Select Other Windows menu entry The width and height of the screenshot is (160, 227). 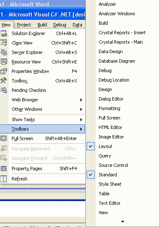coord(42,109)
